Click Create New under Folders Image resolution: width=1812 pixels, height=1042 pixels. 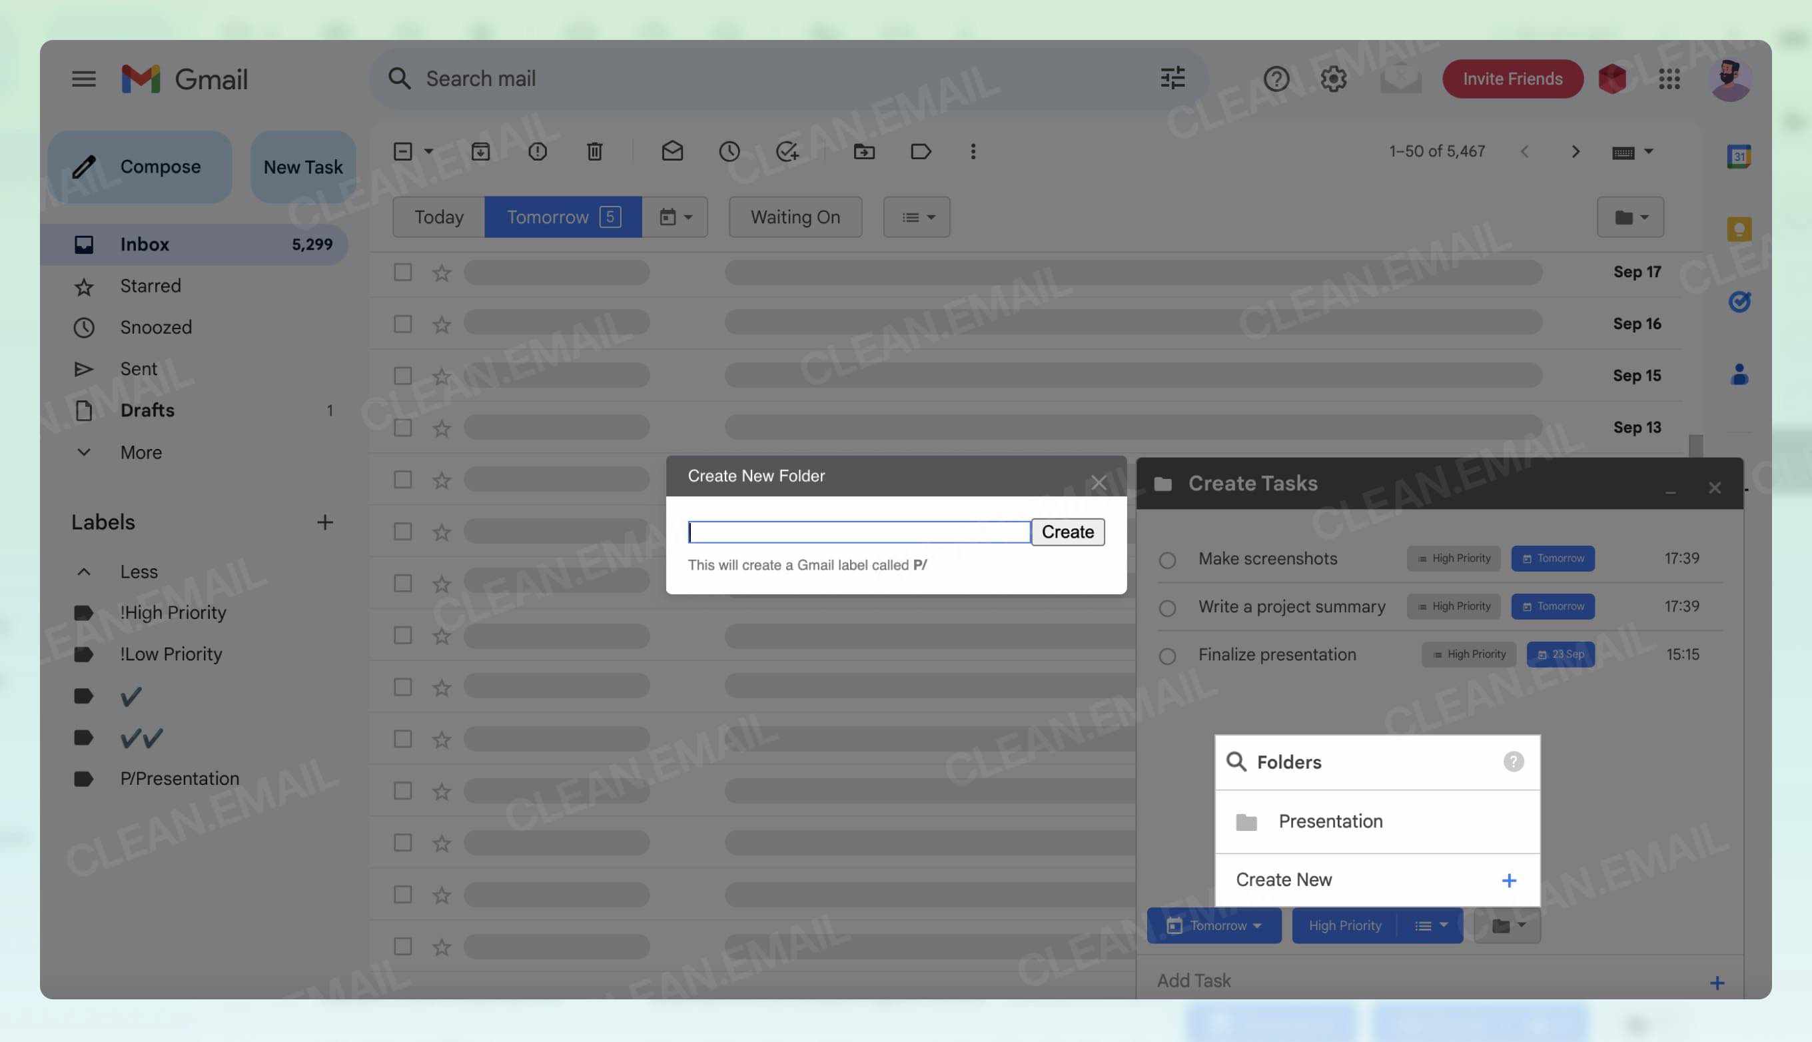(1283, 879)
